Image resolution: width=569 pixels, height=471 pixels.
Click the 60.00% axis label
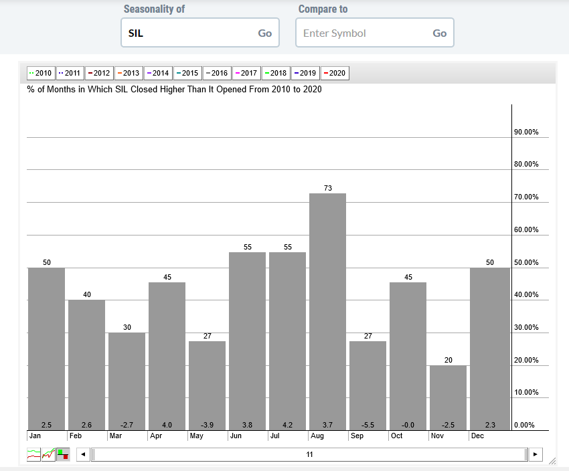[526, 229]
